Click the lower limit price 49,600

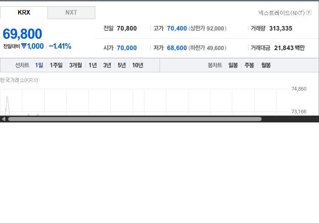point(215,48)
